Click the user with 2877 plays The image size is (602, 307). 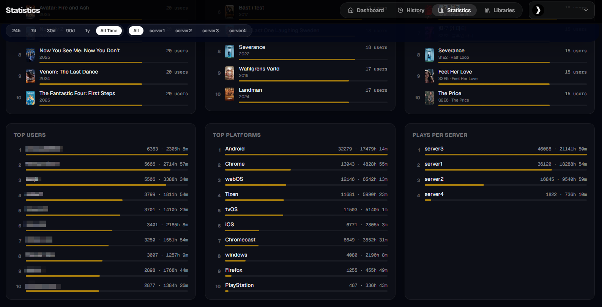(x=101, y=287)
